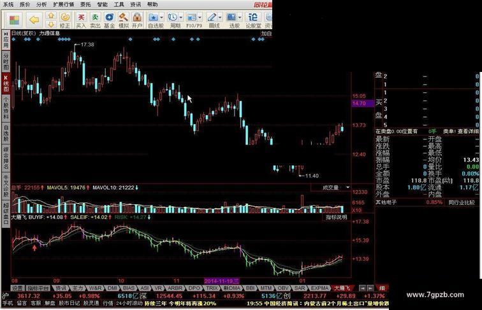Open the 报价 menu
The width and height of the screenshot is (482, 310).
point(25,4)
